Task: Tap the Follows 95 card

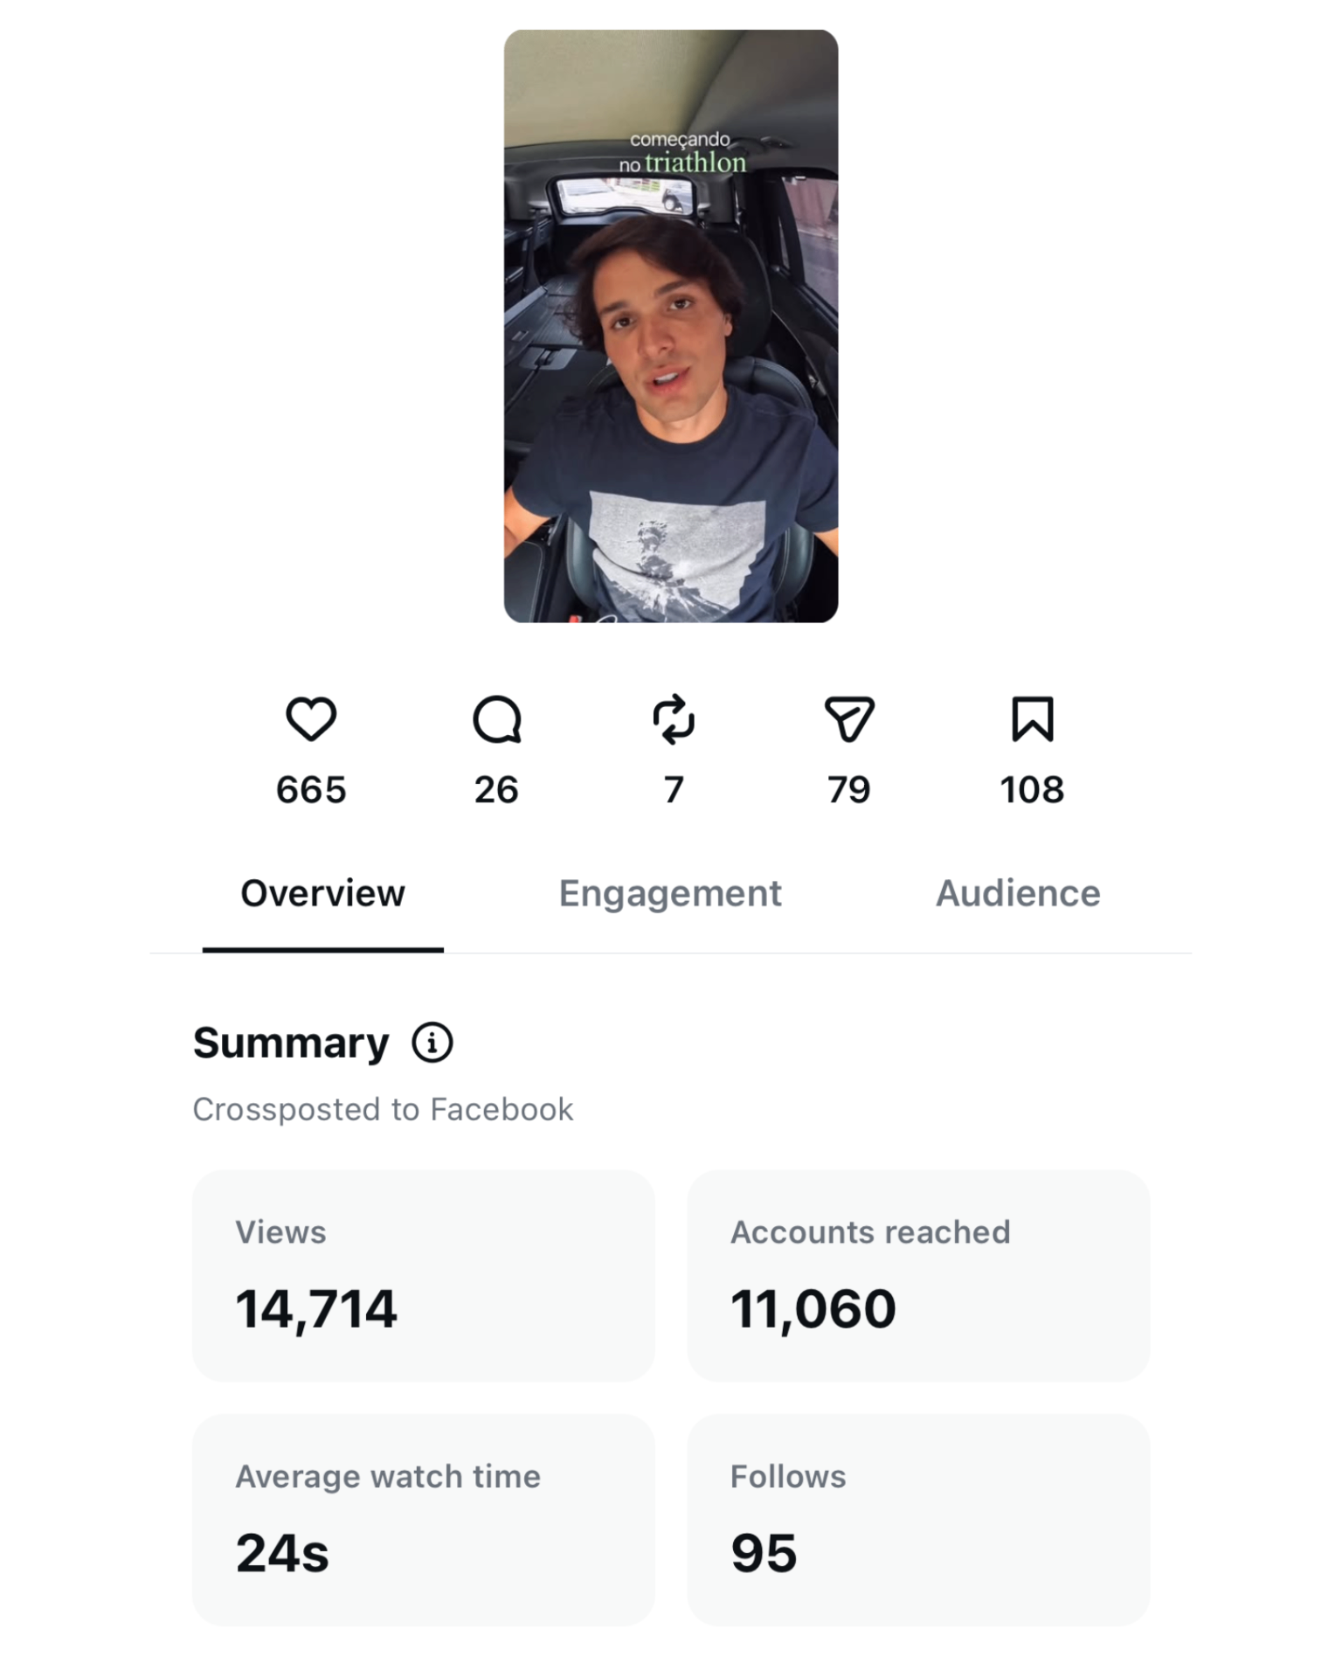Action: click(918, 1520)
